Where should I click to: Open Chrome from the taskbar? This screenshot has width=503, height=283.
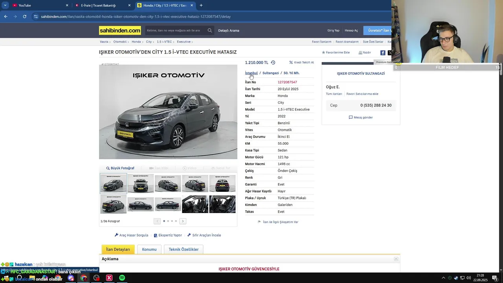click(84, 278)
